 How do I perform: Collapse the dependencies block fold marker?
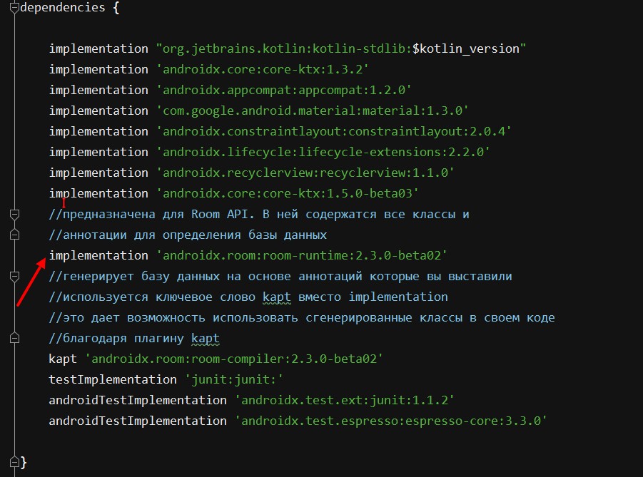pyautogui.click(x=14, y=7)
